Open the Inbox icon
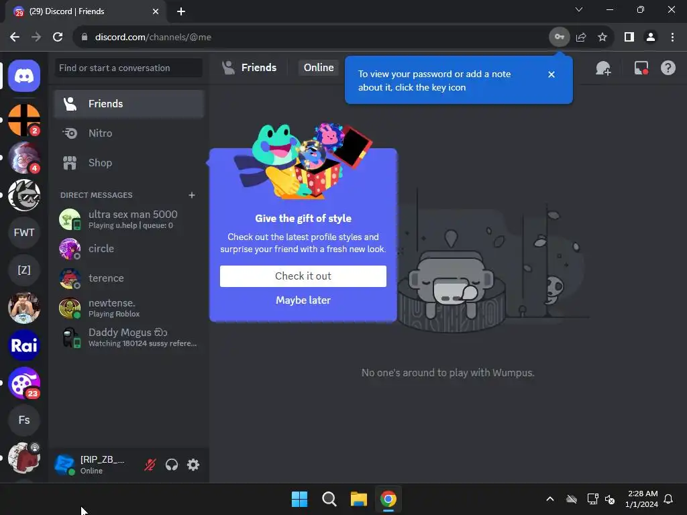687x515 pixels. click(641, 68)
